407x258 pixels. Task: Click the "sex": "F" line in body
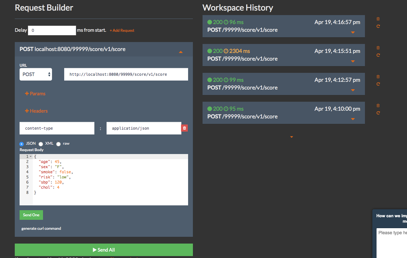[x=51, y=167]
